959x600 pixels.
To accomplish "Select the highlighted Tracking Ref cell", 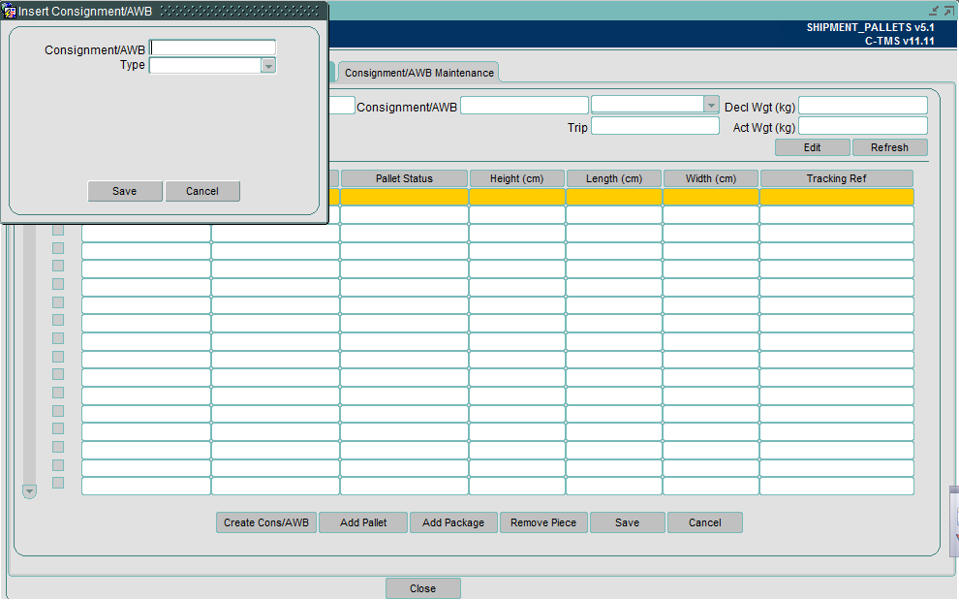I will 837,197.
